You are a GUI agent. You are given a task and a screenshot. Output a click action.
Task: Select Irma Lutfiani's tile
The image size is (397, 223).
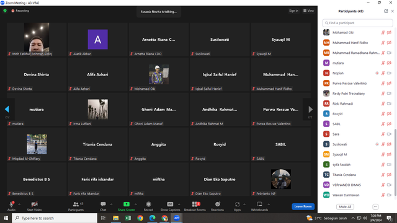coord(98,109)
